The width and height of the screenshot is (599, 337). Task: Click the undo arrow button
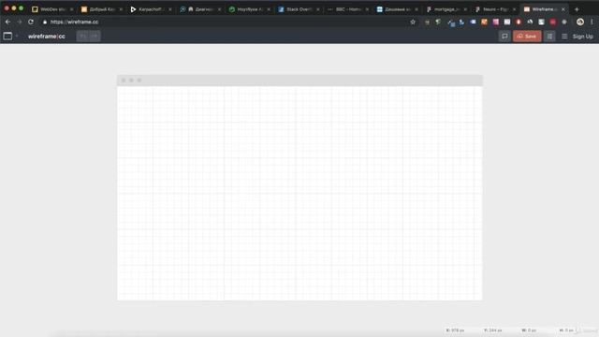pos(82,37)
